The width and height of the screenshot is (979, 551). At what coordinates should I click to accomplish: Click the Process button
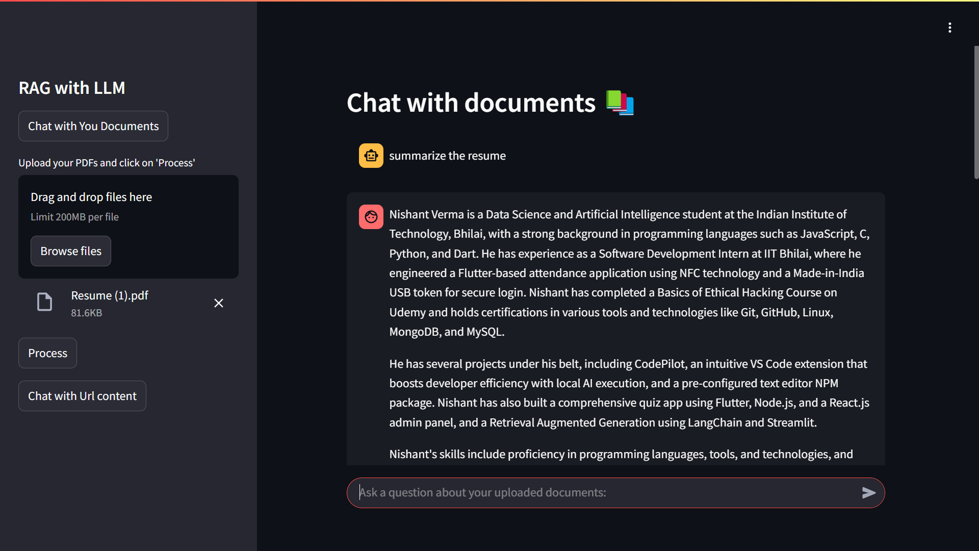(47, 353)
